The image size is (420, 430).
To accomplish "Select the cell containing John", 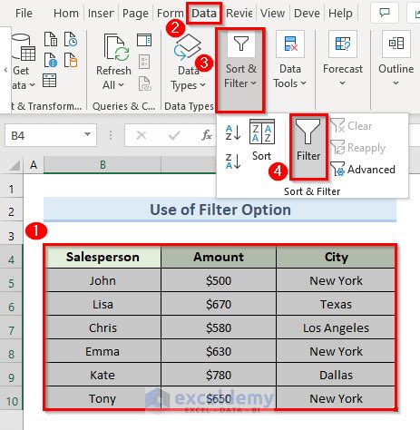I will click(103, 280).
